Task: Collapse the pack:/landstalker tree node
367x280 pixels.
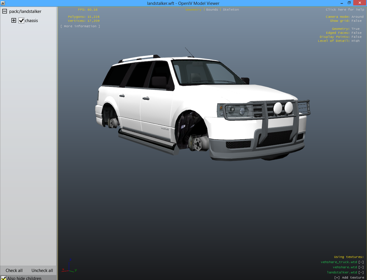Action: (x=5, y=11)
